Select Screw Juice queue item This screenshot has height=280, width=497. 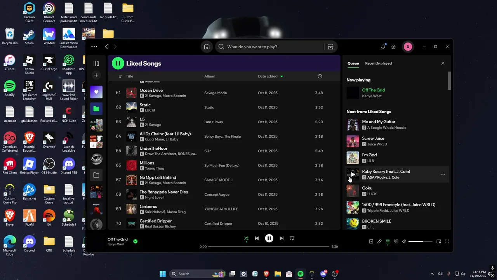tap(396, 141)
